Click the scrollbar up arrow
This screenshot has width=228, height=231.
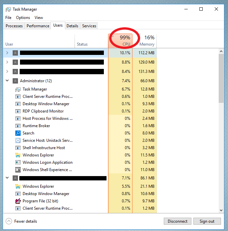[x=221, y=51]
